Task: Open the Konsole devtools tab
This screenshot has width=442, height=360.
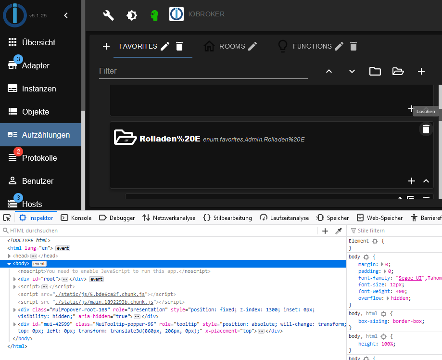Action: (76, 218)
